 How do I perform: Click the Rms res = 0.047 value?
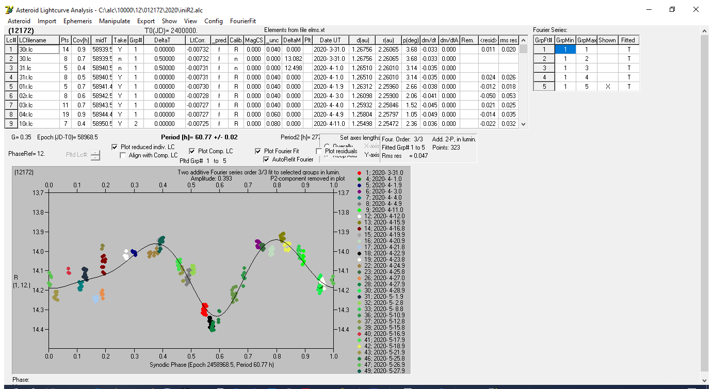405,156
